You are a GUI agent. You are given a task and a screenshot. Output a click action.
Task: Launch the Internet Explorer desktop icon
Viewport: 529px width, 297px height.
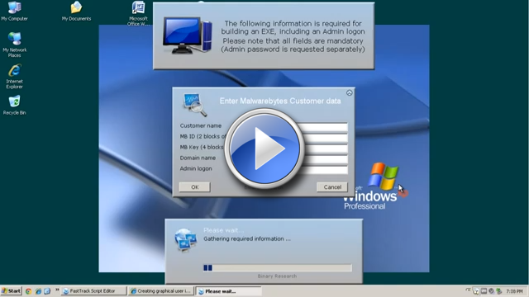point(15,77)
